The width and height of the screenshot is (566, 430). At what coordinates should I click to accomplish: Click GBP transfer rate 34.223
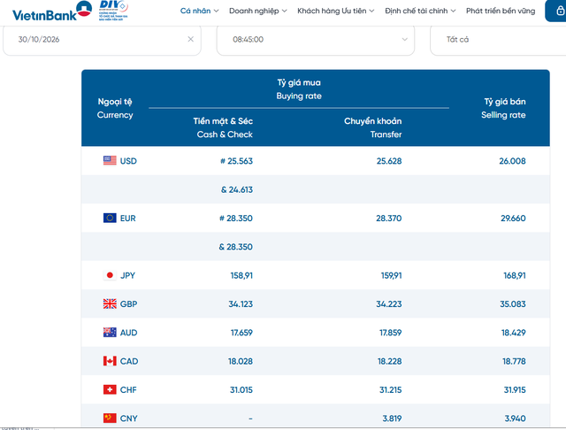click(389, 304)
